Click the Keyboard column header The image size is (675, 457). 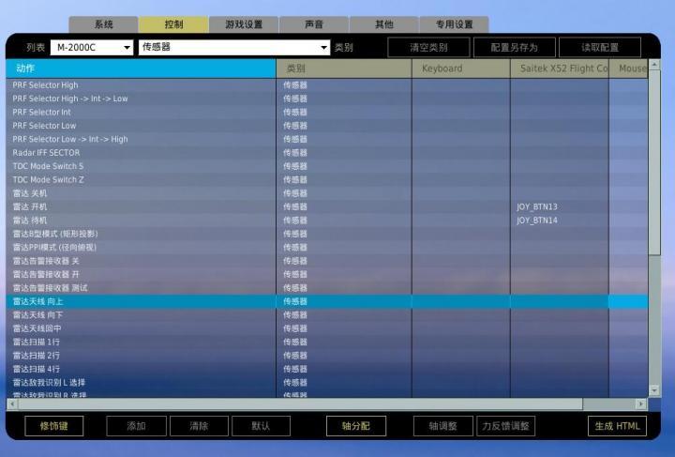coord(460,69)
